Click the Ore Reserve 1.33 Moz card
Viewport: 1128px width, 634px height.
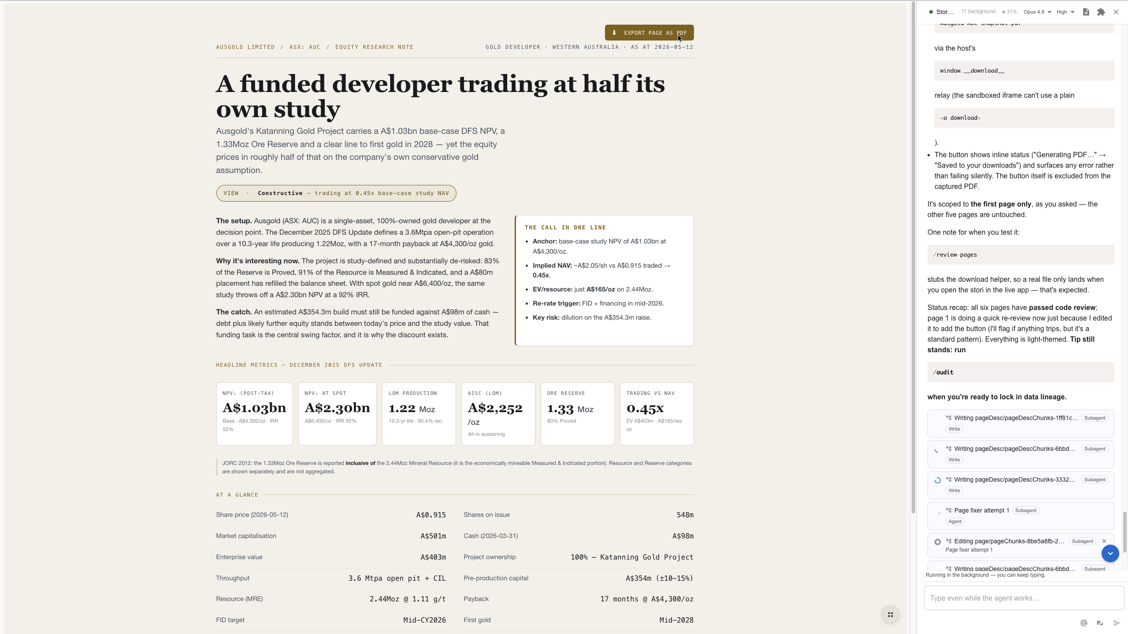coord(577,414)
